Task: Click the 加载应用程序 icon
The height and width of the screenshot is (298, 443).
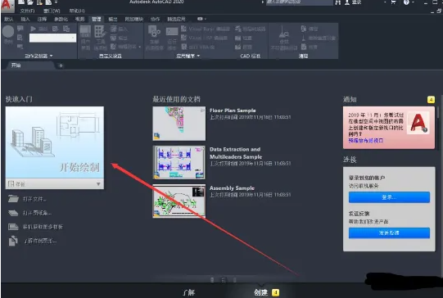Action: 154,31
